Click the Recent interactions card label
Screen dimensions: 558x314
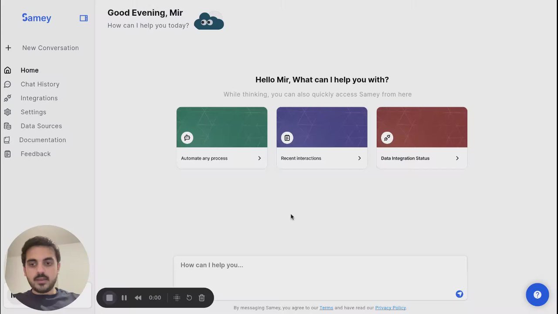[x=301, y=158]
